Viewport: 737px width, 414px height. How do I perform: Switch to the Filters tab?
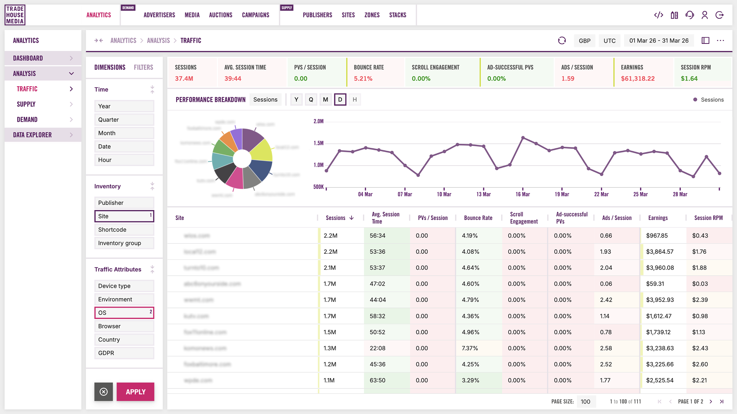point(143,67)
